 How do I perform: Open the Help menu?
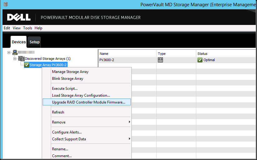tap(38, 28)
